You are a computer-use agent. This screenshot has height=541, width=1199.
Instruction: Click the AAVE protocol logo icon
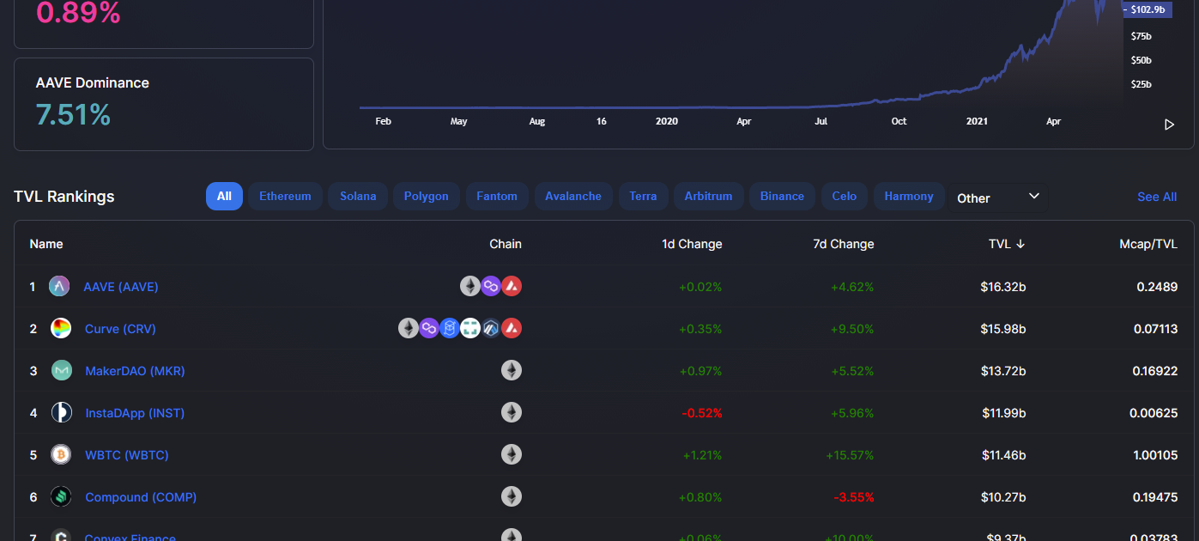(x=59, y=287)
